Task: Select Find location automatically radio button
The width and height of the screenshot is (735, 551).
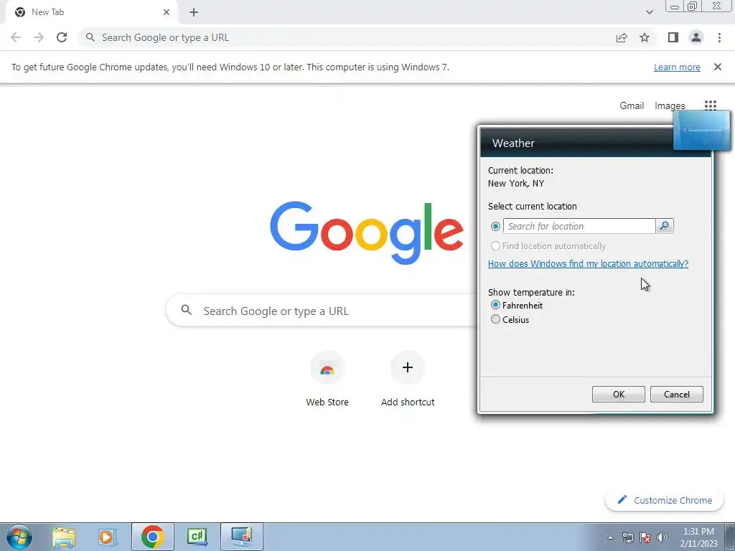Action: 495,245
